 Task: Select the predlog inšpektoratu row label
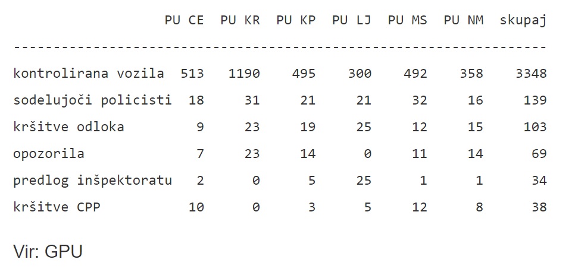click(92, 181)
